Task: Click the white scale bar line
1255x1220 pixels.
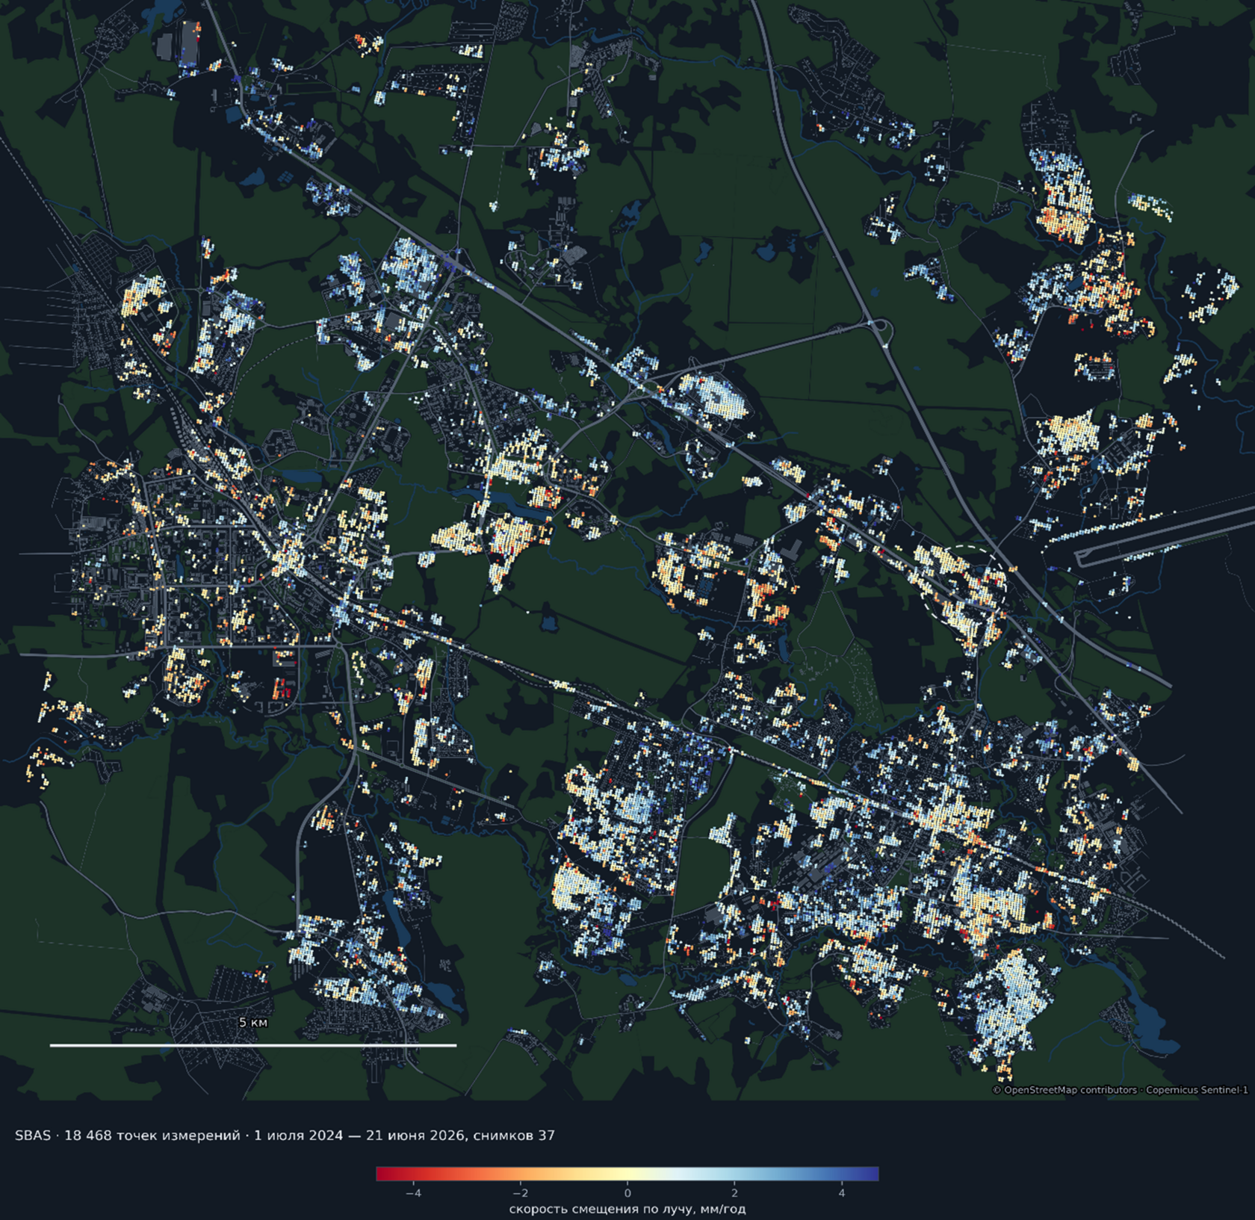Action: (253, 1045)
